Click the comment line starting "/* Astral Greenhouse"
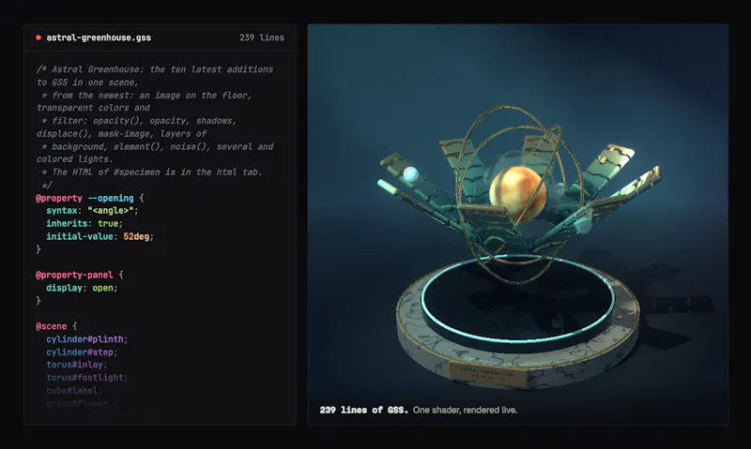Viewport: 751px width, 449px height. tap(155, 69)
